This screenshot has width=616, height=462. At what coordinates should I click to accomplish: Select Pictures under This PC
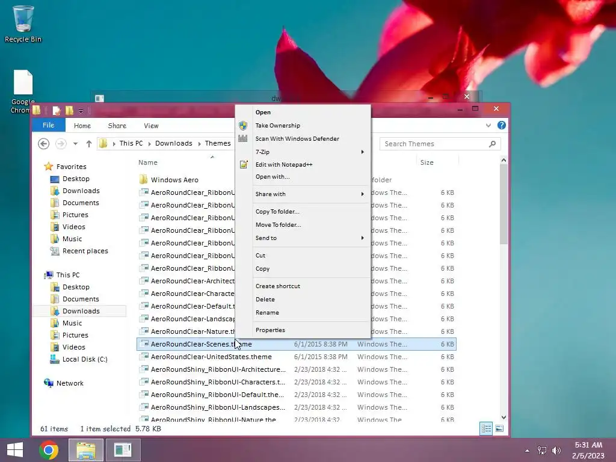click(75, 335)
